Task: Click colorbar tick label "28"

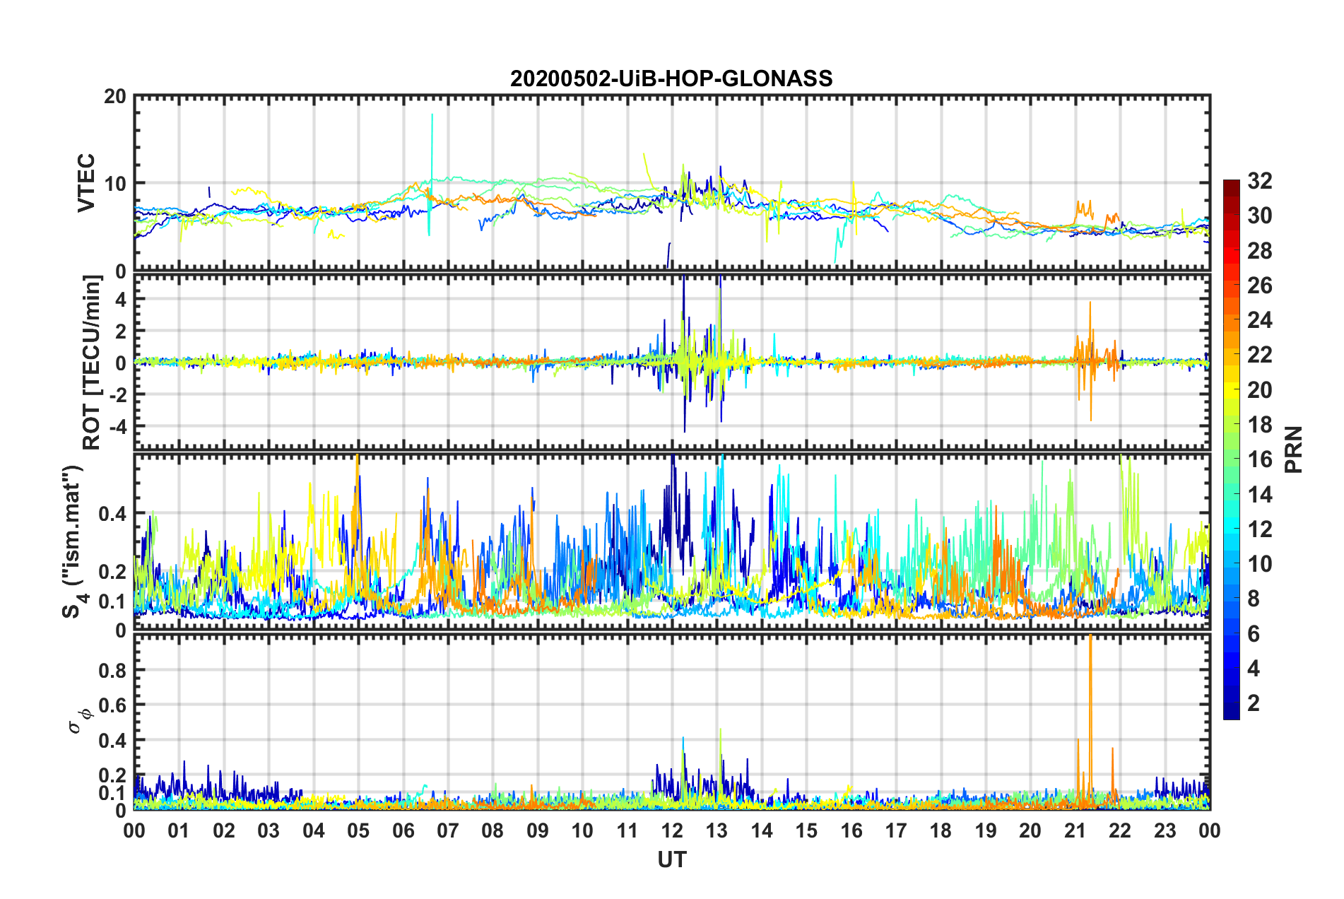Action: coord(1260,251)
